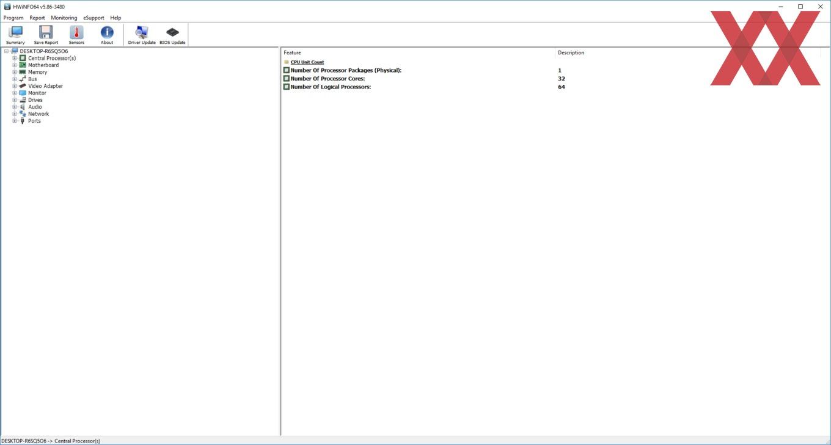The image size is (831, 445).
Task: Open the eSupport menu
Action: (93, 18)
